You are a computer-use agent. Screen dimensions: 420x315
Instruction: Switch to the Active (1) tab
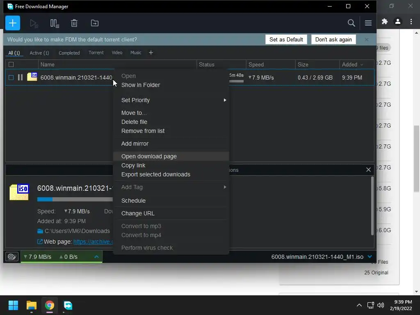pos(39,53)
